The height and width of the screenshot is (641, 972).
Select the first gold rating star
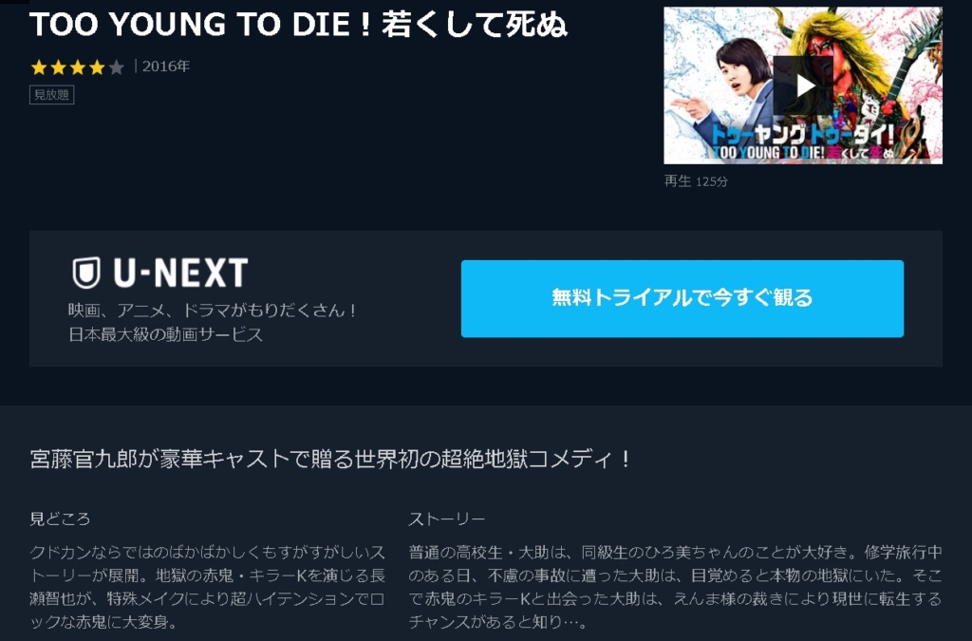coord(38,67)
